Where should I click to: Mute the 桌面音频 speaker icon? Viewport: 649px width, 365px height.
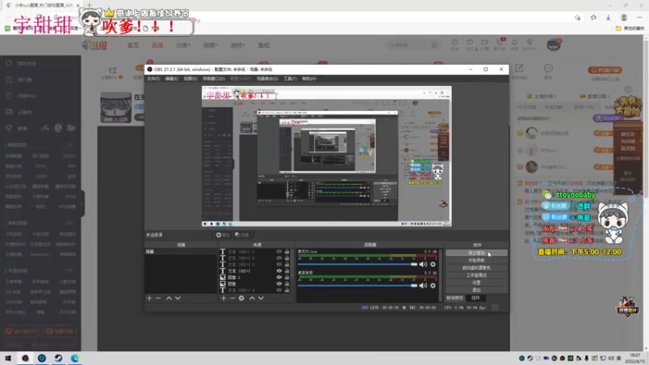[423, 286]
